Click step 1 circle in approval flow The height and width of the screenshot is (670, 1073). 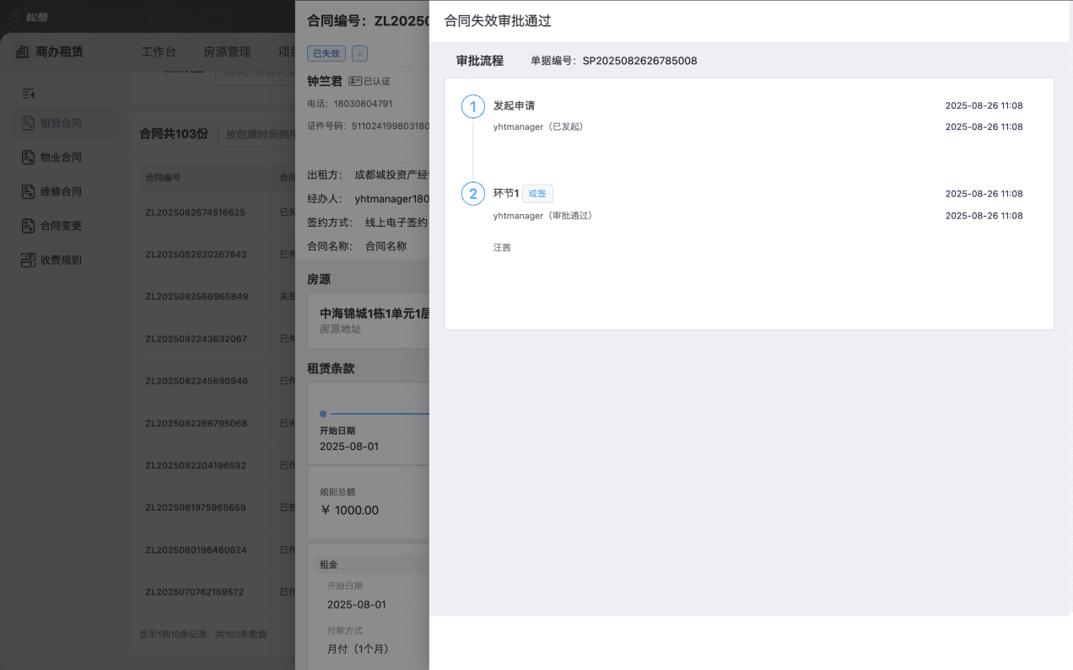(x=473, y=107)
